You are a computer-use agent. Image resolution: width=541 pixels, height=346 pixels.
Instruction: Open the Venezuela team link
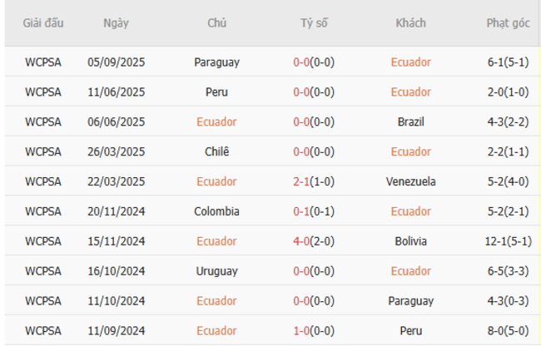click(x=411, y=182)
